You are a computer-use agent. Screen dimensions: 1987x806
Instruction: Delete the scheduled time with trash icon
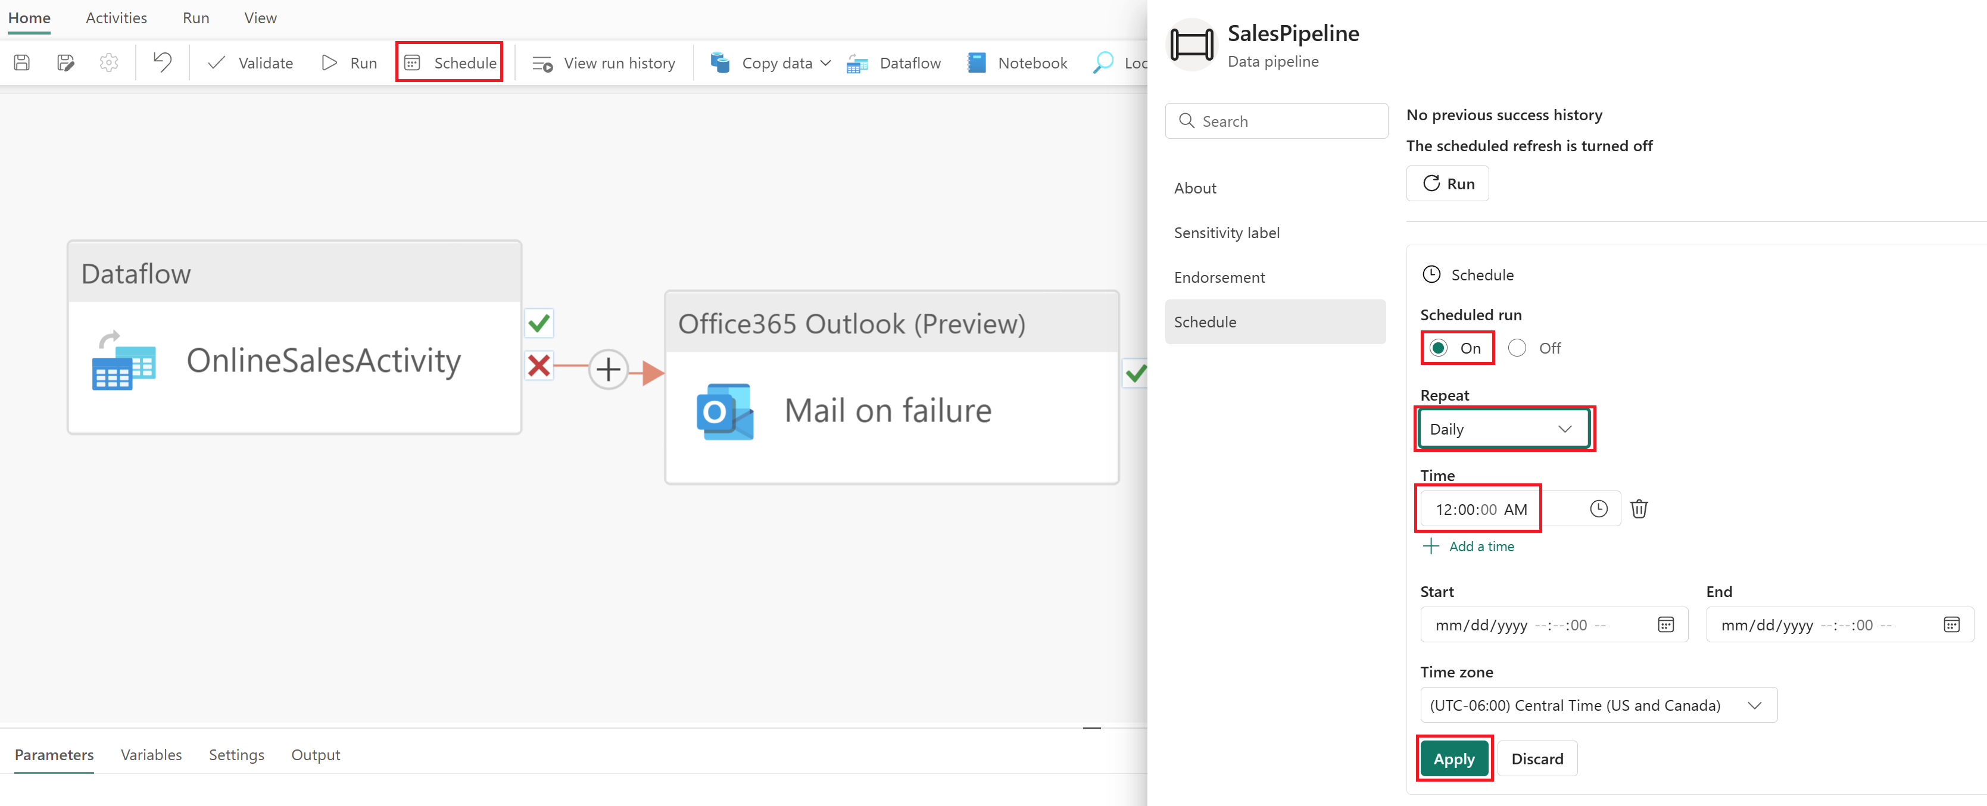coord(1639,509)
